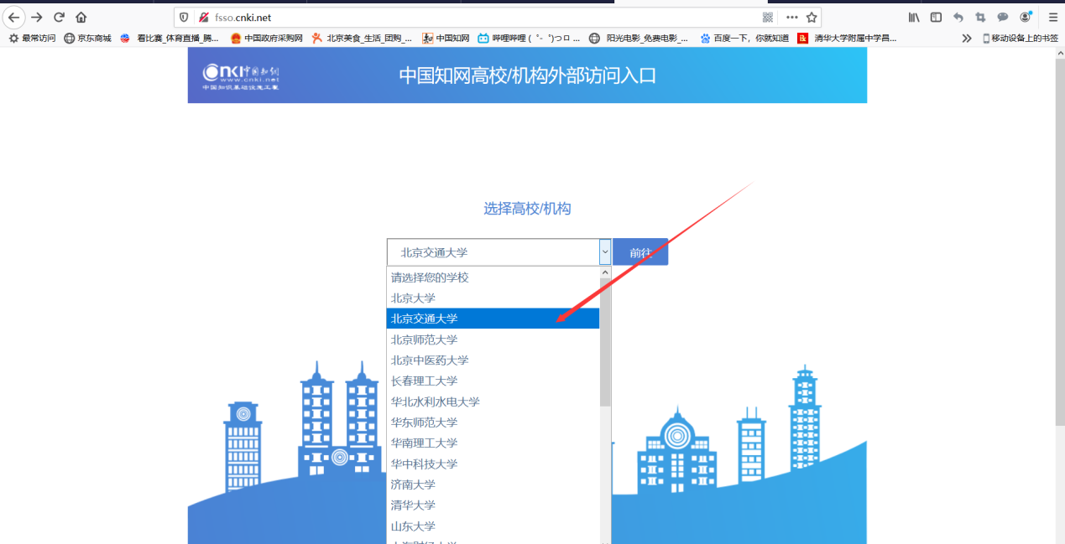The width and height of the screenshot is (1065, 544).
Task: Select 北京师范大学 option
Action: 424,339
